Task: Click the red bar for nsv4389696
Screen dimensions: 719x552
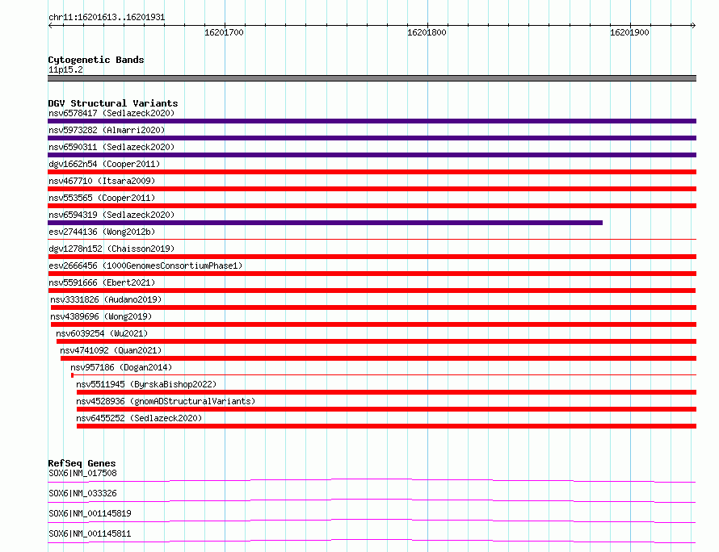Action: (x=373, y=324)
